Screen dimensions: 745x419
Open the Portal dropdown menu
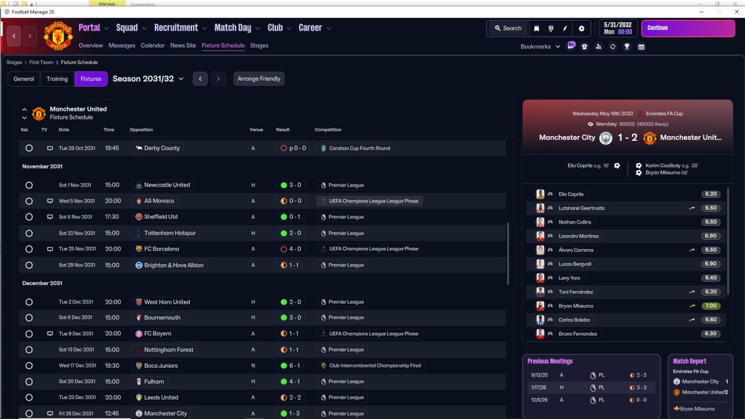point(94,28)
